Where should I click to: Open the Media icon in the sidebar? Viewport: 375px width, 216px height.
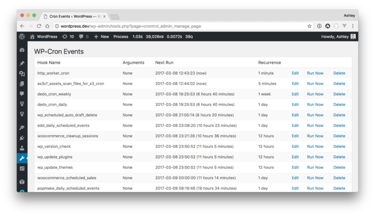coord(22,73)
